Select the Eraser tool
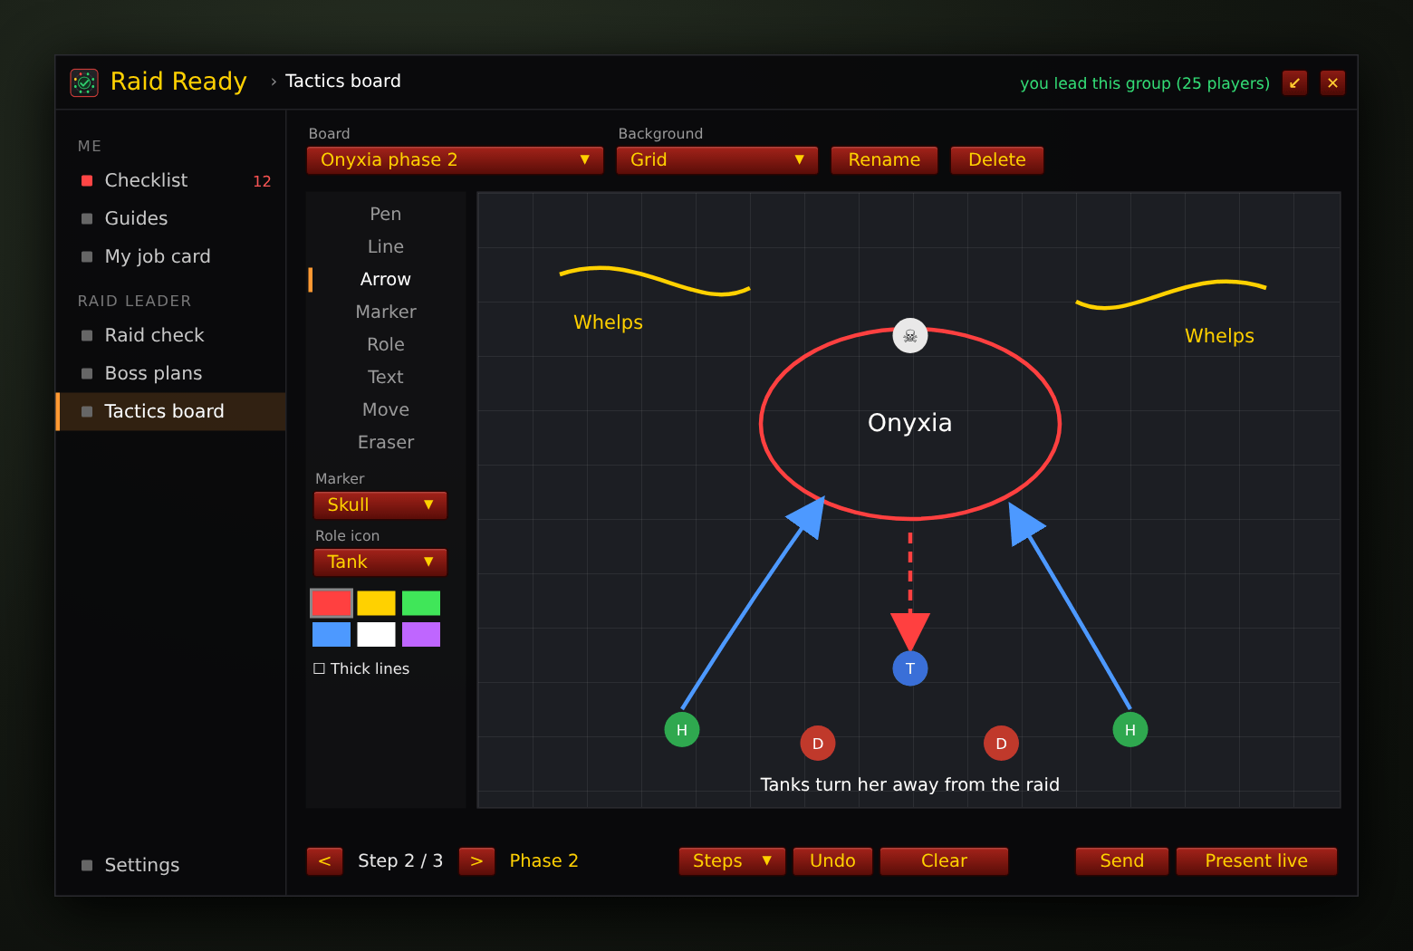The image size is (1413, 951). [386, 442]
